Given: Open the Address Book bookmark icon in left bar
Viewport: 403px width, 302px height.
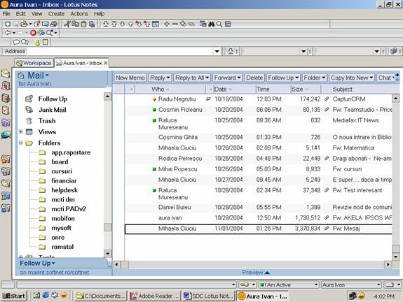Looking at the screenshot, I should pyautogui.click(x=6, y=98).
